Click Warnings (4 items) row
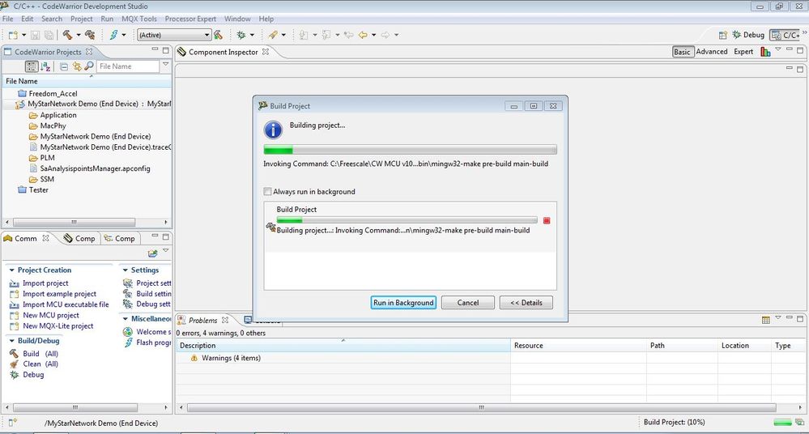The image size is (809, 434). (x=231, y=358)
